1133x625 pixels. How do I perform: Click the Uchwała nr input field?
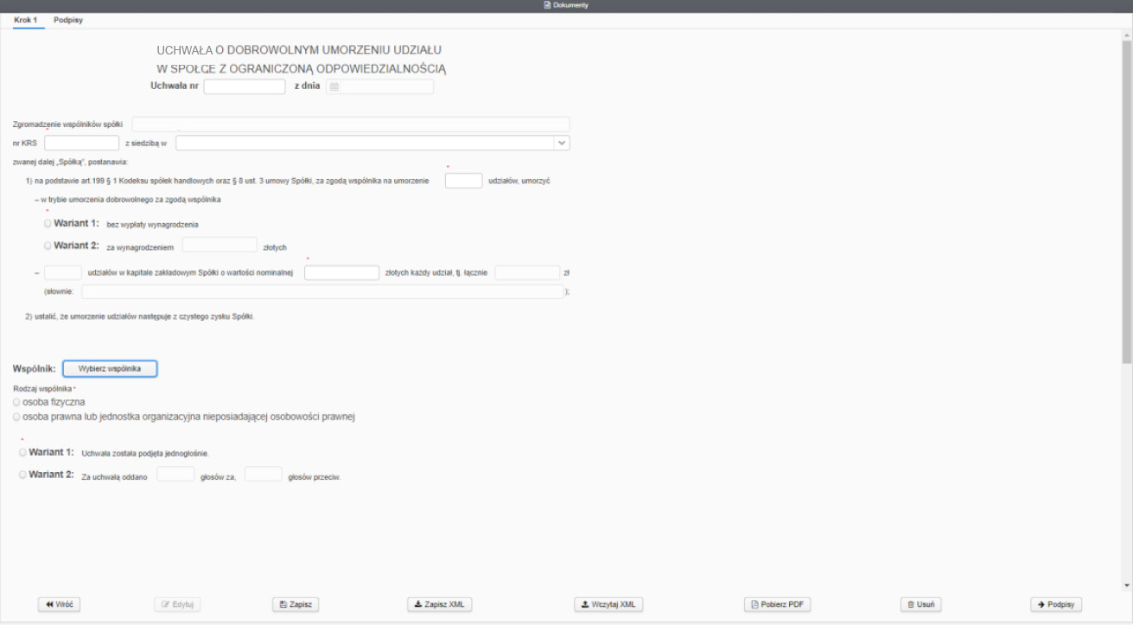244,86
